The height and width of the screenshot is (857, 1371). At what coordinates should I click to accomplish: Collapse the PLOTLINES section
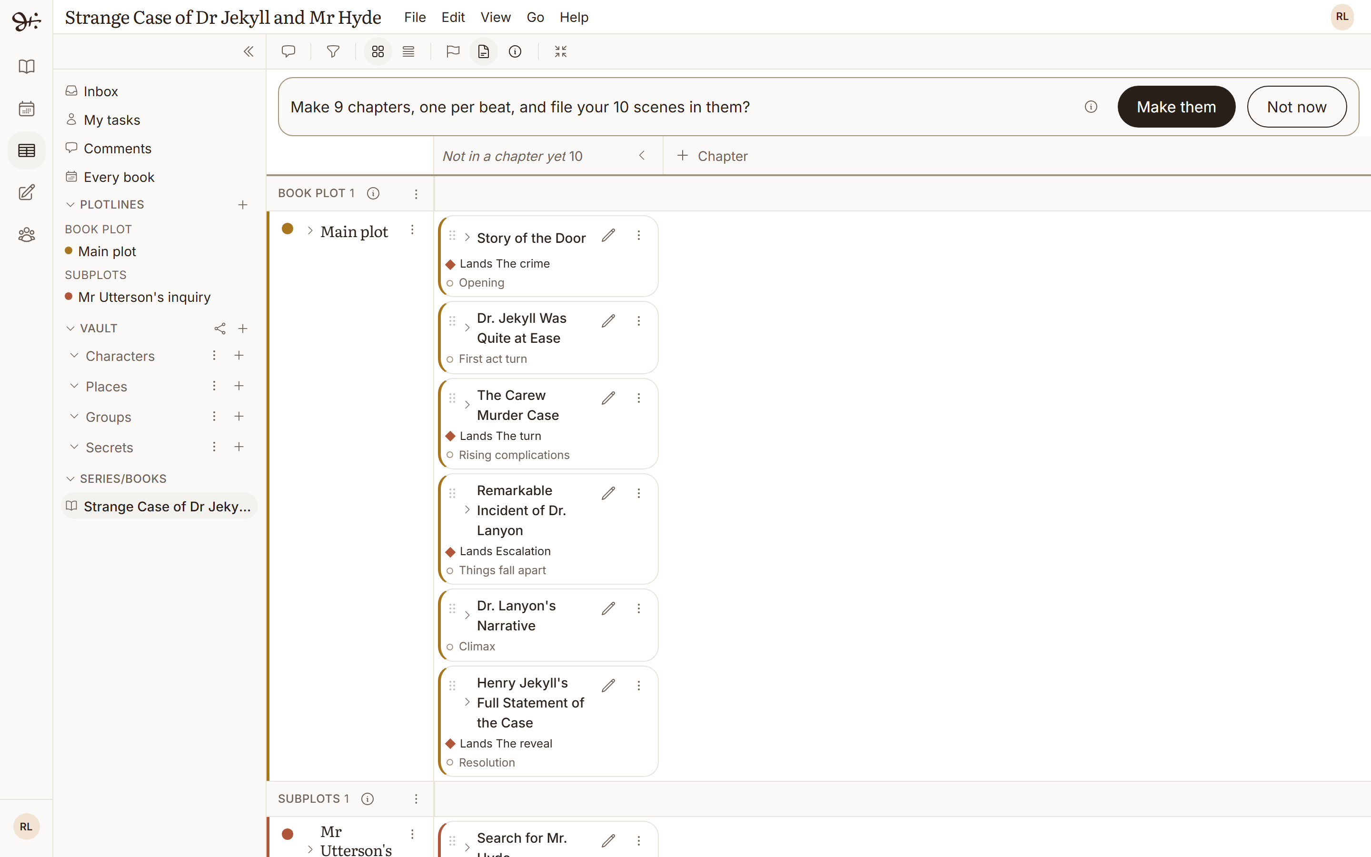(x=70, y=205)
